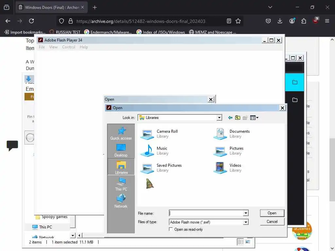Select Desktop in the places bar

tap(121, 150)
